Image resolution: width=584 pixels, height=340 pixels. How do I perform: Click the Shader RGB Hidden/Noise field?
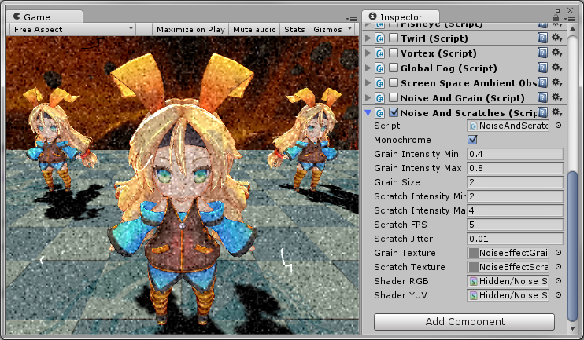[x=508, y=281]
